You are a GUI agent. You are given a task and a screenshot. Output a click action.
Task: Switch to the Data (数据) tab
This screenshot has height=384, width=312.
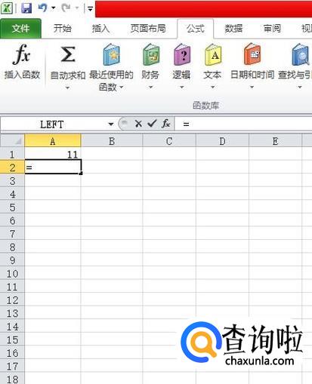[233, 29]
